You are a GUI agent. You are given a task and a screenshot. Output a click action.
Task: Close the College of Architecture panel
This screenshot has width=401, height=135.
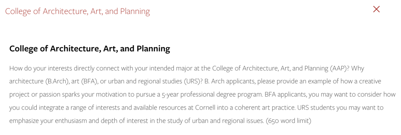click(x=376, y=9)
